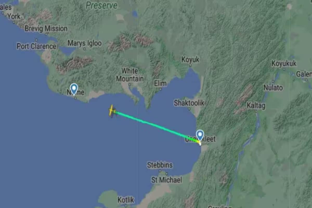This screenshot has height=208, width=312.
Task: Click the Shaktoolik town label
Action: (189, 103)
